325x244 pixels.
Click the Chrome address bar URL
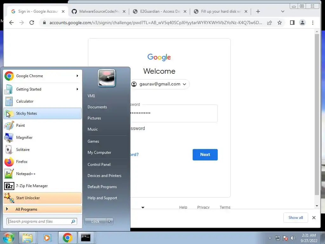[156, 23]
